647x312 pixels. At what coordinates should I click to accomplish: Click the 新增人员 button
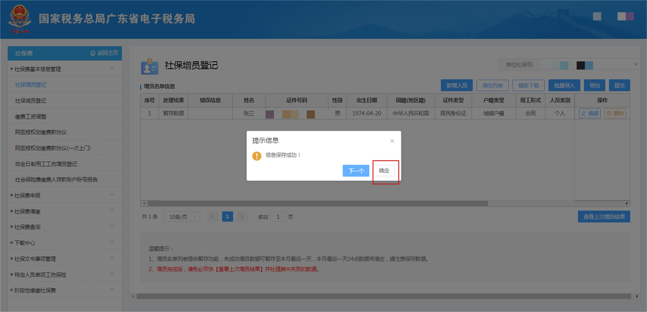pos(456,86)
